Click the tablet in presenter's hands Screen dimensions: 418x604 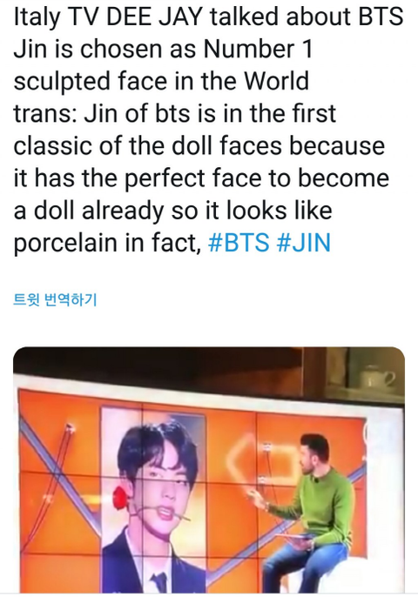(x=293, y=537)
